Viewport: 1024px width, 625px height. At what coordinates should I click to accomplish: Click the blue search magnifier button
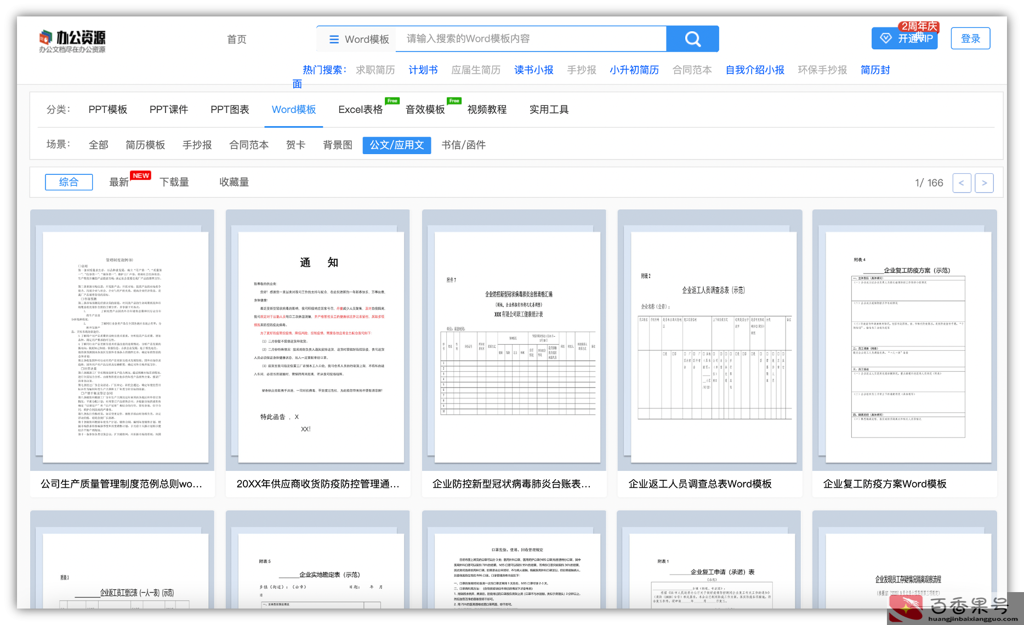tap(692, 39)
